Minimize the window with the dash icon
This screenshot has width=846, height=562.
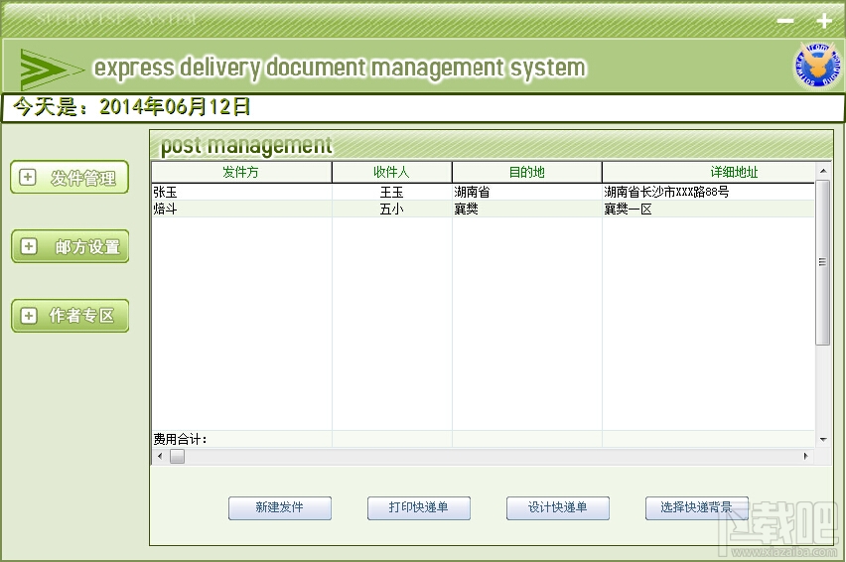785,21
